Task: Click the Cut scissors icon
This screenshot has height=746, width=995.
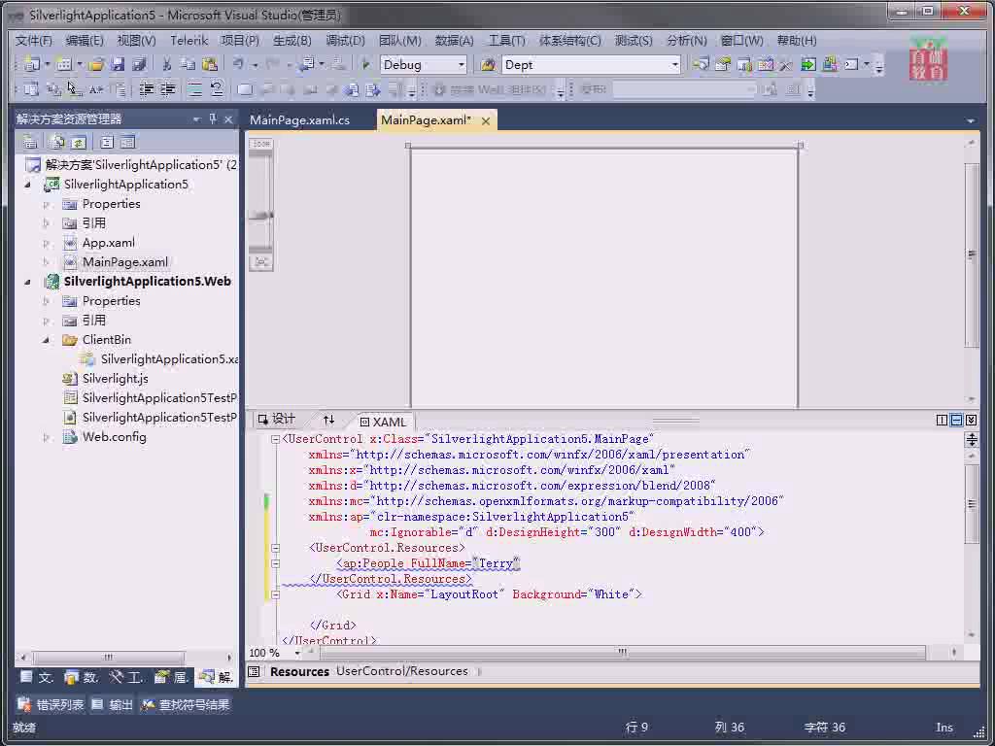Action: [167, 64]
